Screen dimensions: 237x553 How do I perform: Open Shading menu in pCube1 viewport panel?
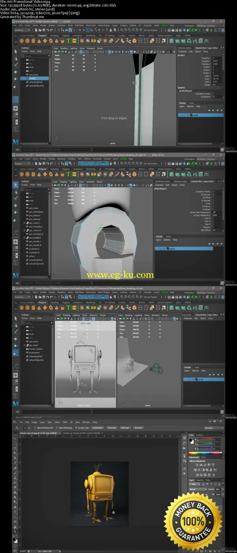(64, 48)
